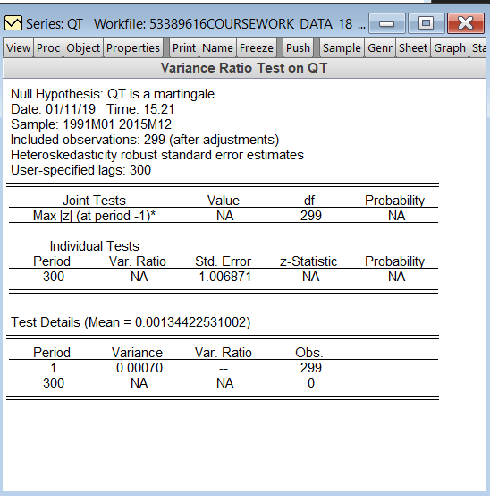The width and height of the screenshot is (490, 496).
Task: Click the Variance value 0.00070
Action: coord(139,368)
